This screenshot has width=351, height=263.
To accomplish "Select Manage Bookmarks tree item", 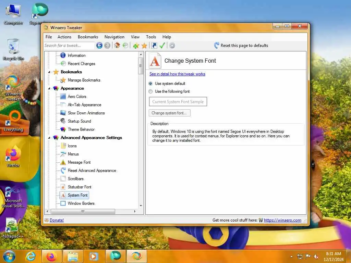I will click(x=84, y=80).
